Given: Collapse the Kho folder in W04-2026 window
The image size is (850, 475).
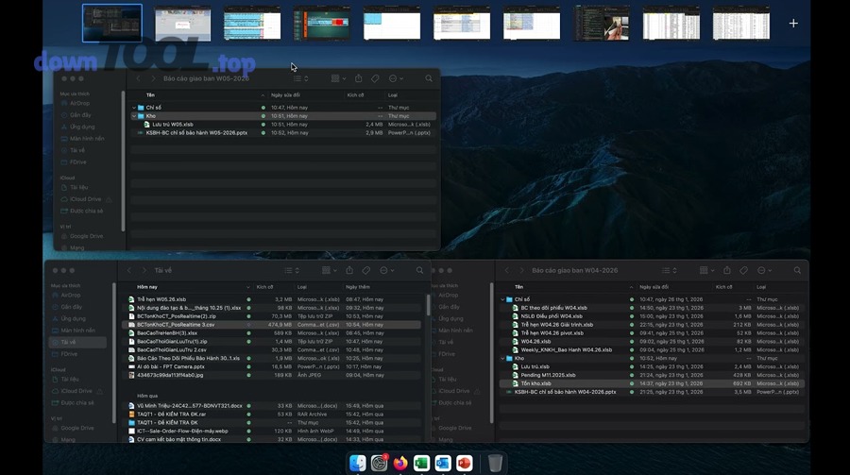Looking at the screenshot, I should click(x=503, y=359).
